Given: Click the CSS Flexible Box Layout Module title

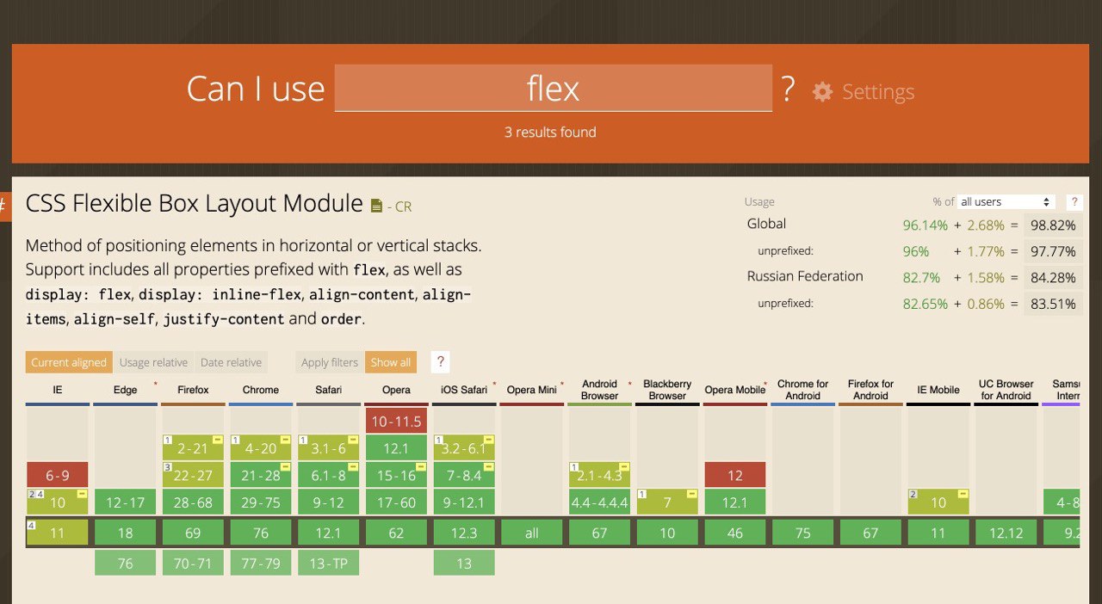Looking at the screenshot, I should 194,203.
